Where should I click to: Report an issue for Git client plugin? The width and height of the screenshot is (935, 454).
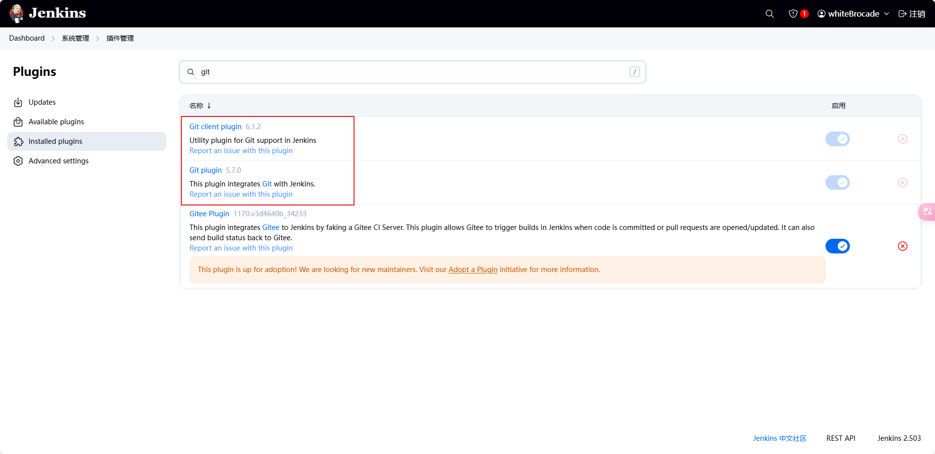click(x=241, y=151)
